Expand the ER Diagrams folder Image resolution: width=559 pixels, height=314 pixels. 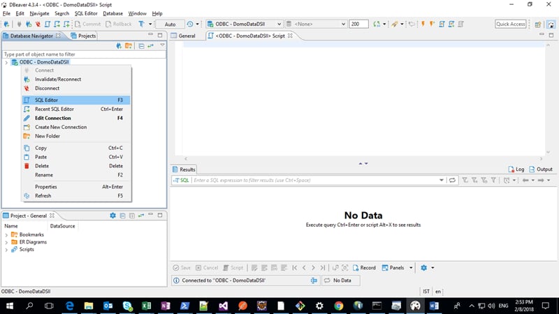click(x=6, y=242)
